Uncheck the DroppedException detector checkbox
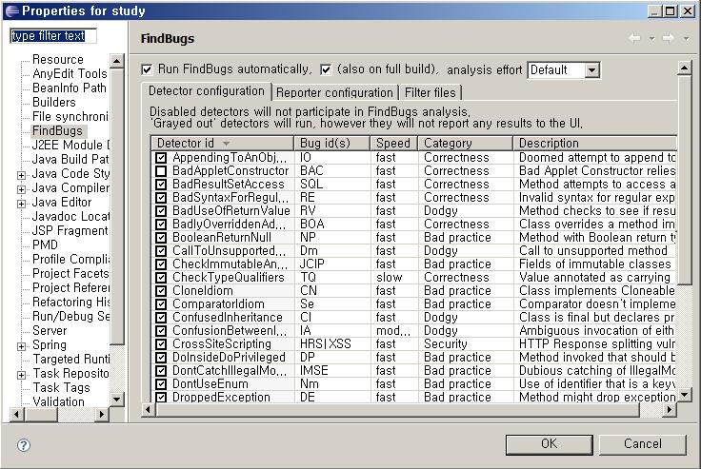This screenshot has height=469, width=701. pos(161,397)
